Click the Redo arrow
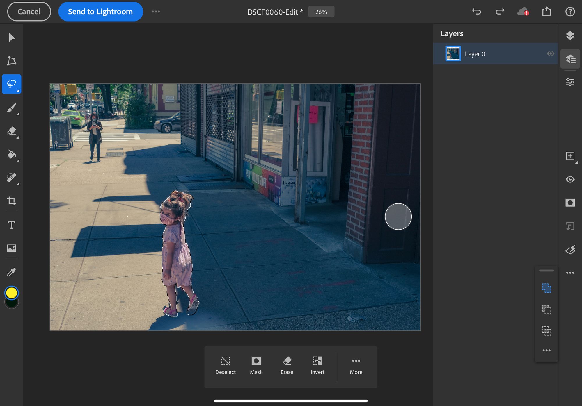This screenshot has width=582, height=406. click(x=500, y=12)
